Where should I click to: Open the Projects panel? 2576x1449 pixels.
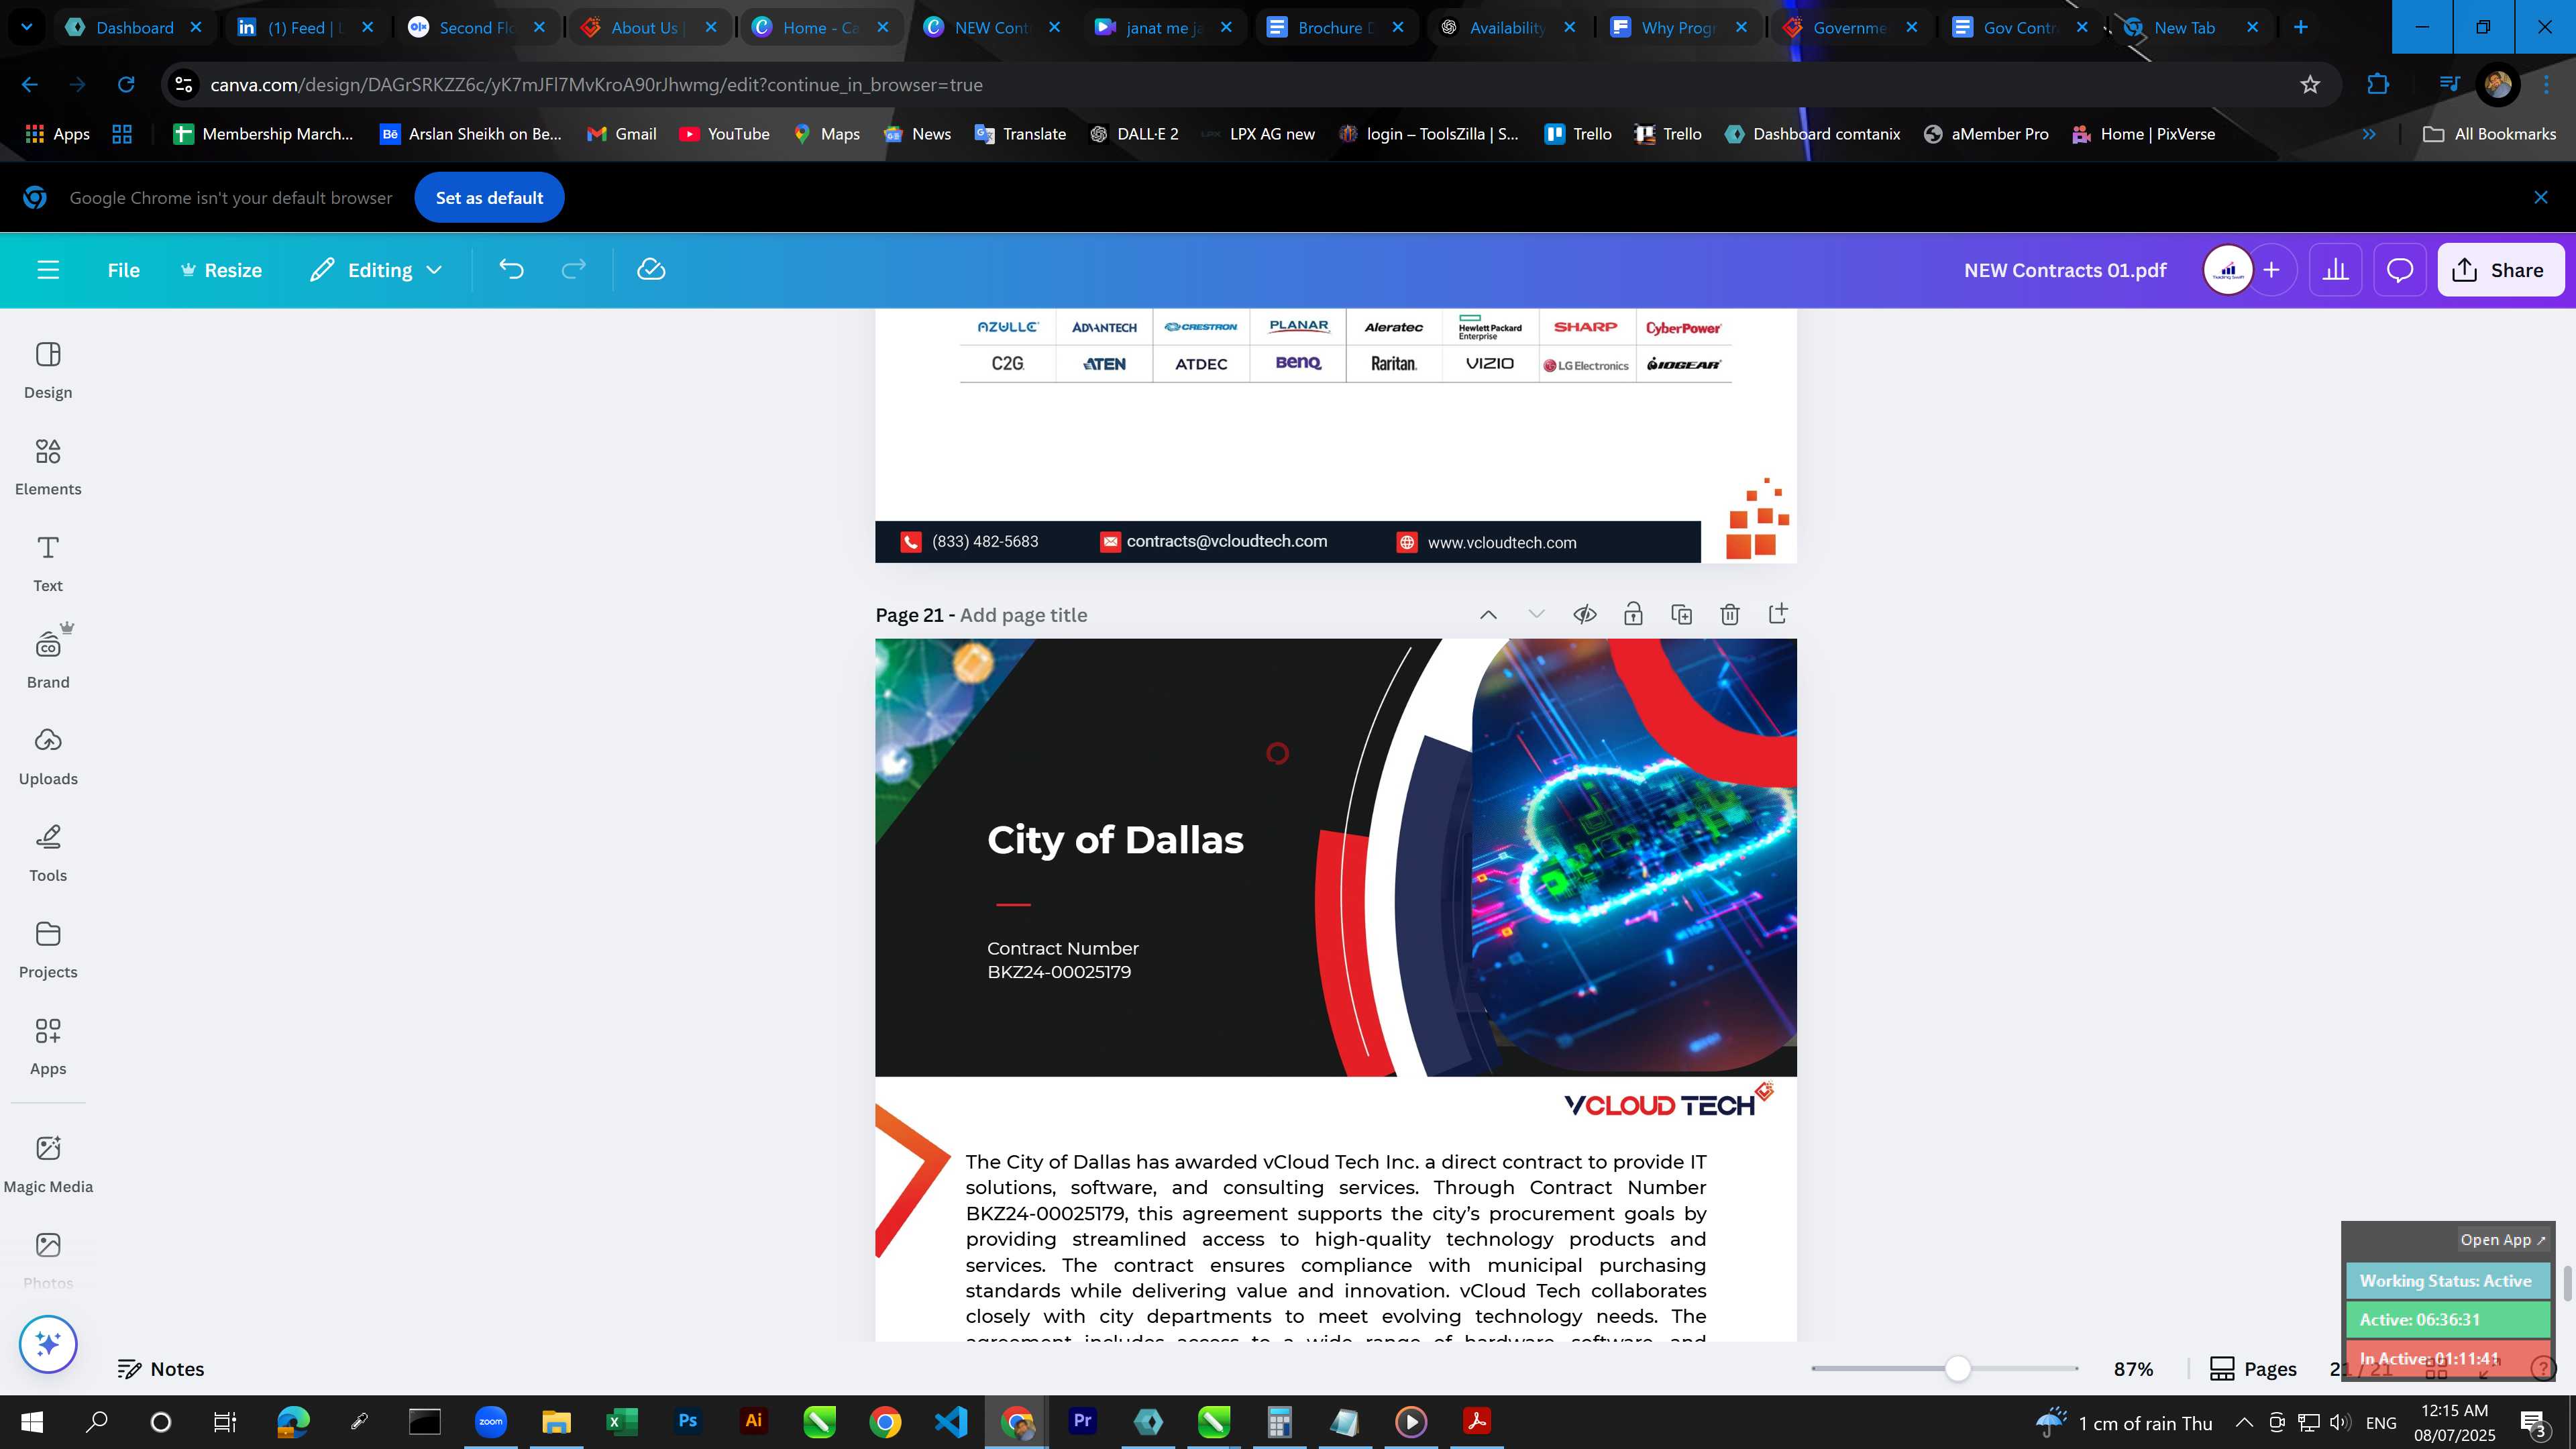pyautogui.click(x=48, y=950)
